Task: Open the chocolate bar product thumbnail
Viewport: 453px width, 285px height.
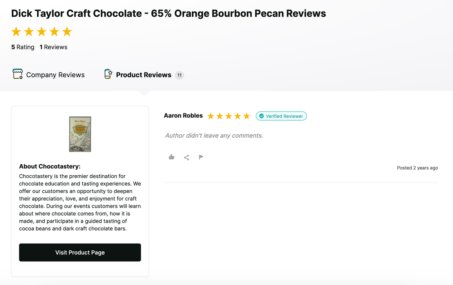Action: [x=80, y=134]
